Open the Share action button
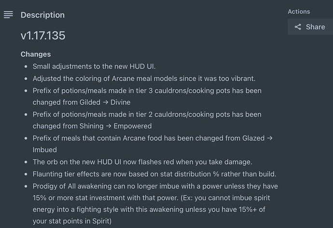Image resolution: width=333 pixels, height=228 pixels. click(x=310, y=27)
